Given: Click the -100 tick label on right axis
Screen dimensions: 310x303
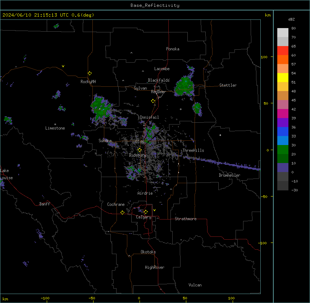Looking at the screenshot, I should coord(263,243).
